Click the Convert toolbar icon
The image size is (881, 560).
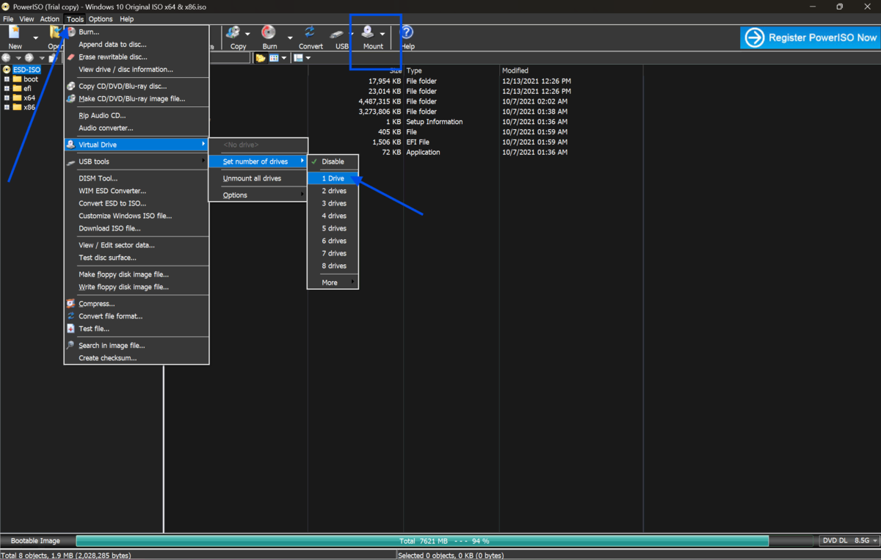click(x=310, y=33)
